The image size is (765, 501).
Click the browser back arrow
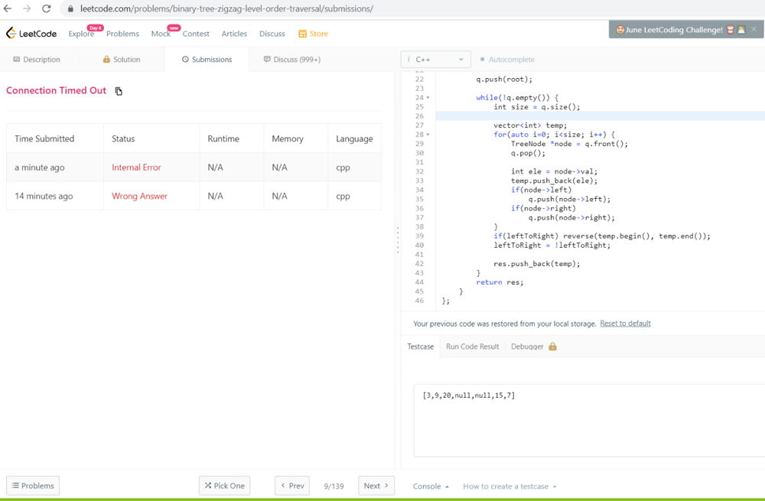8,8
